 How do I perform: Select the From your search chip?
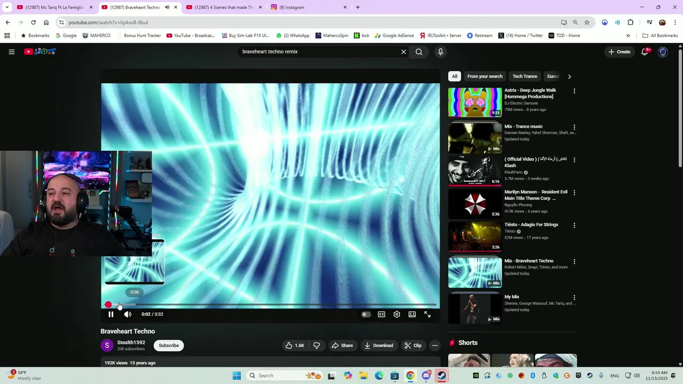tap(485, 76)
